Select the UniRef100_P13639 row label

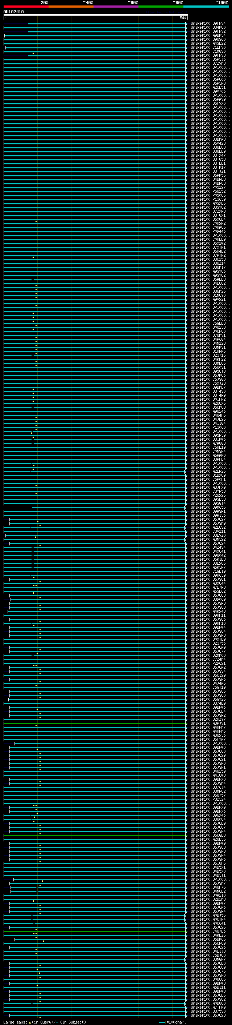pyautogui.click(x=208, y=199)
